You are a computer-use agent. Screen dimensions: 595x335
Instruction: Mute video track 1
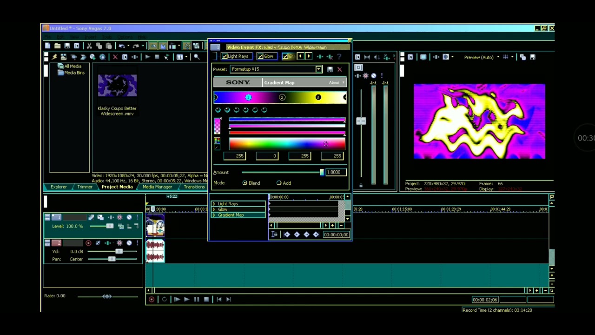point(129,217)
